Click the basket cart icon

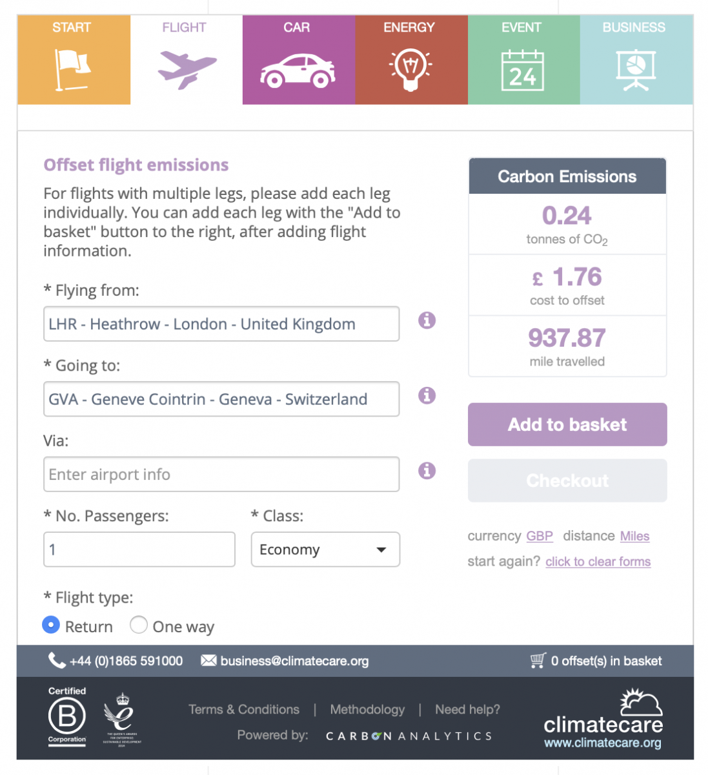(x=538, y=660)
